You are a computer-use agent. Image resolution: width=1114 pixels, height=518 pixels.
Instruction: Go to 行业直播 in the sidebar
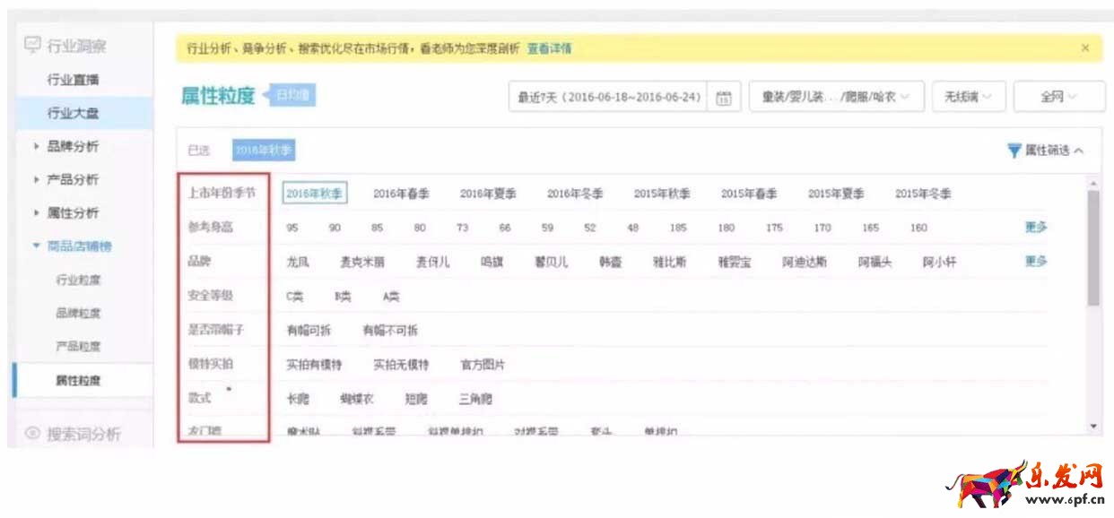(x=73, y=80)
